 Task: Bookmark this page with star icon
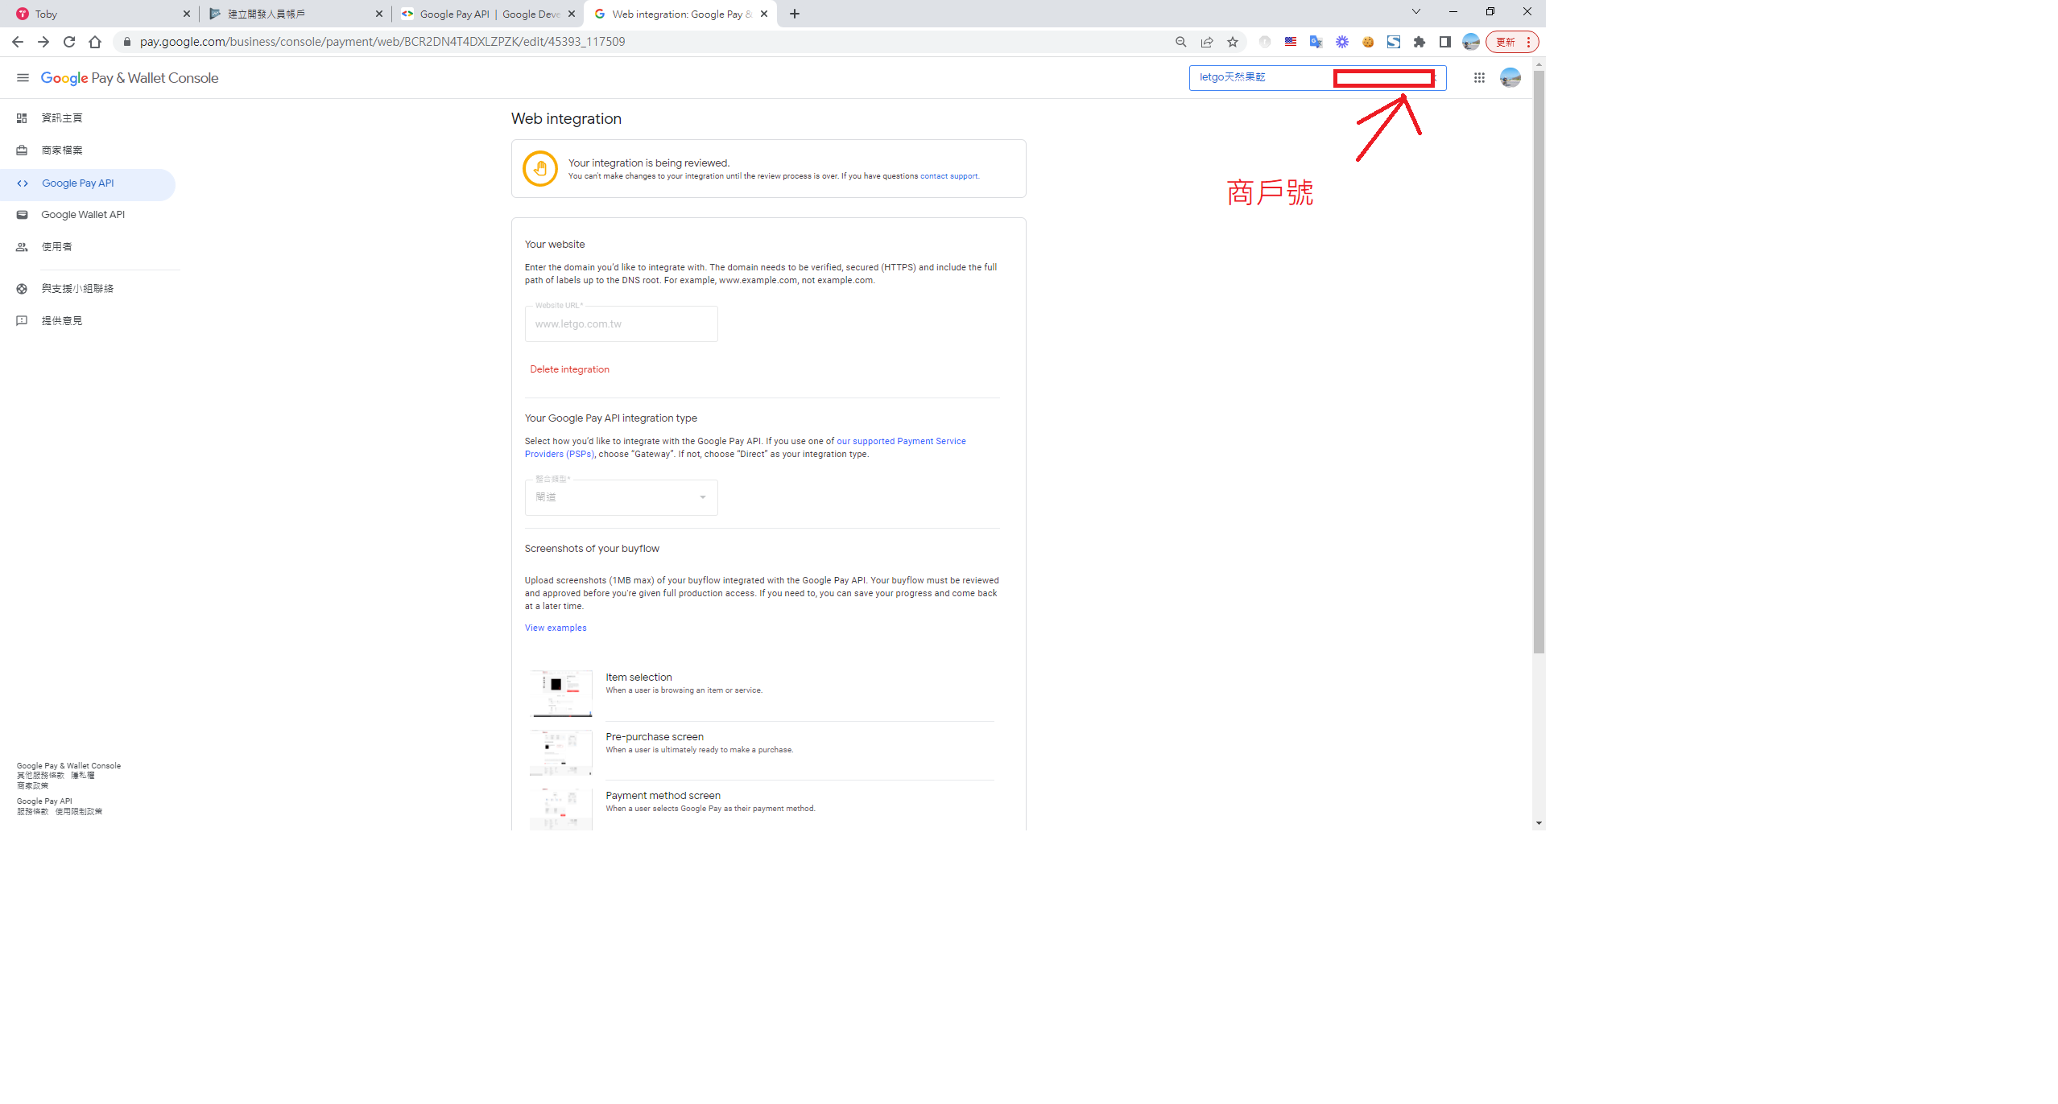[1233, 42]
